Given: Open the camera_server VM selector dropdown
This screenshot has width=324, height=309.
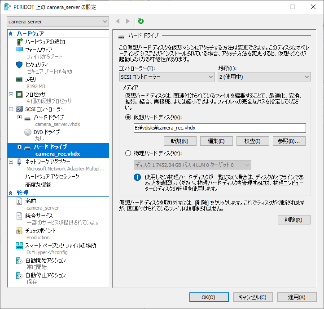Looking at the screenshot, I should (58, 22).
